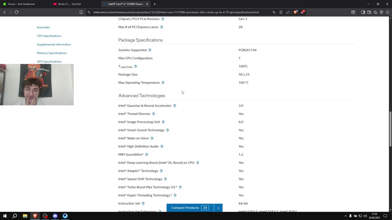This screenshot has width=392, height=220.
Task: Open info tooltip for Gaussian & Neural Accelerator
Action: point(175,106)
